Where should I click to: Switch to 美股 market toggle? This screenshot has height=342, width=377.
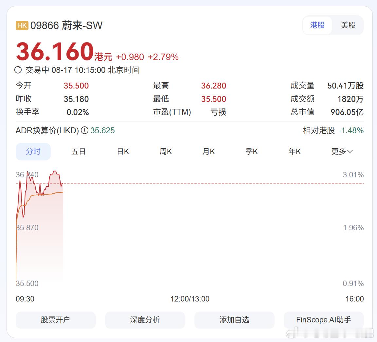click(348, 25)
